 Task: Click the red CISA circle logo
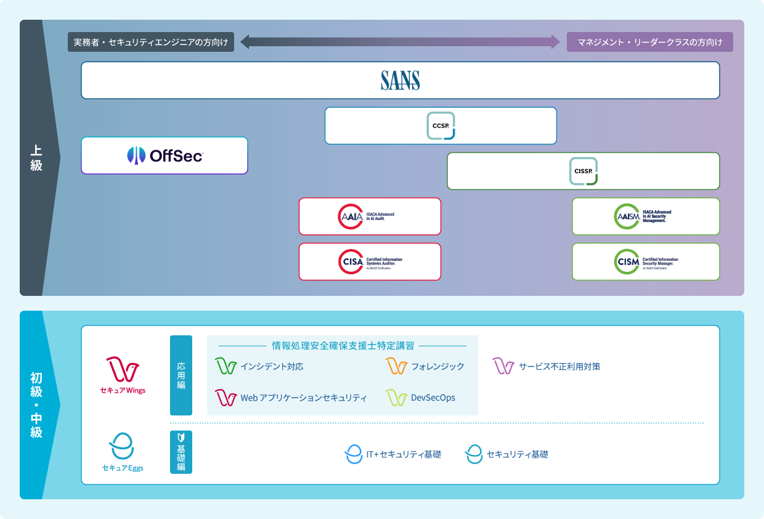pyautogui.click(x=351, y=262)
